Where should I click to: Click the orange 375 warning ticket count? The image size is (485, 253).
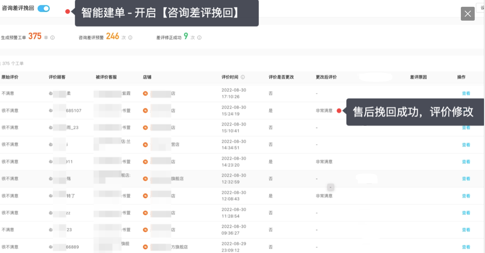point(35,36)
